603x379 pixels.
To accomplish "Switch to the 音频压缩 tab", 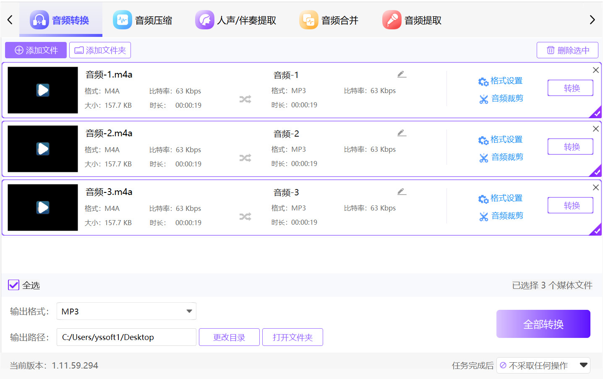I will tap(143, 20).
